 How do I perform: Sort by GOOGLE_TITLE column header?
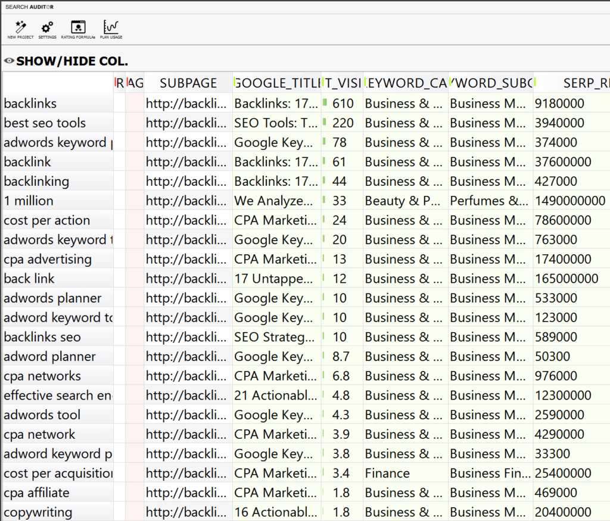click(278, 83)
